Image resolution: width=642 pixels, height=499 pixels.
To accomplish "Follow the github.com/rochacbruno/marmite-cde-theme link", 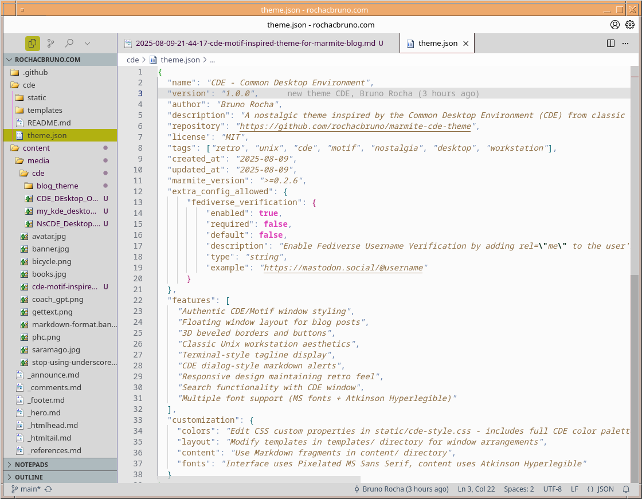I will 355,127.
